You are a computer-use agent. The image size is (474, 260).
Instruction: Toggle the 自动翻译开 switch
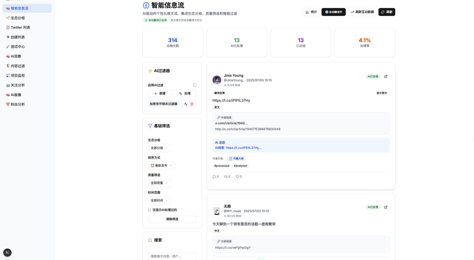click(x=334, y=12)
